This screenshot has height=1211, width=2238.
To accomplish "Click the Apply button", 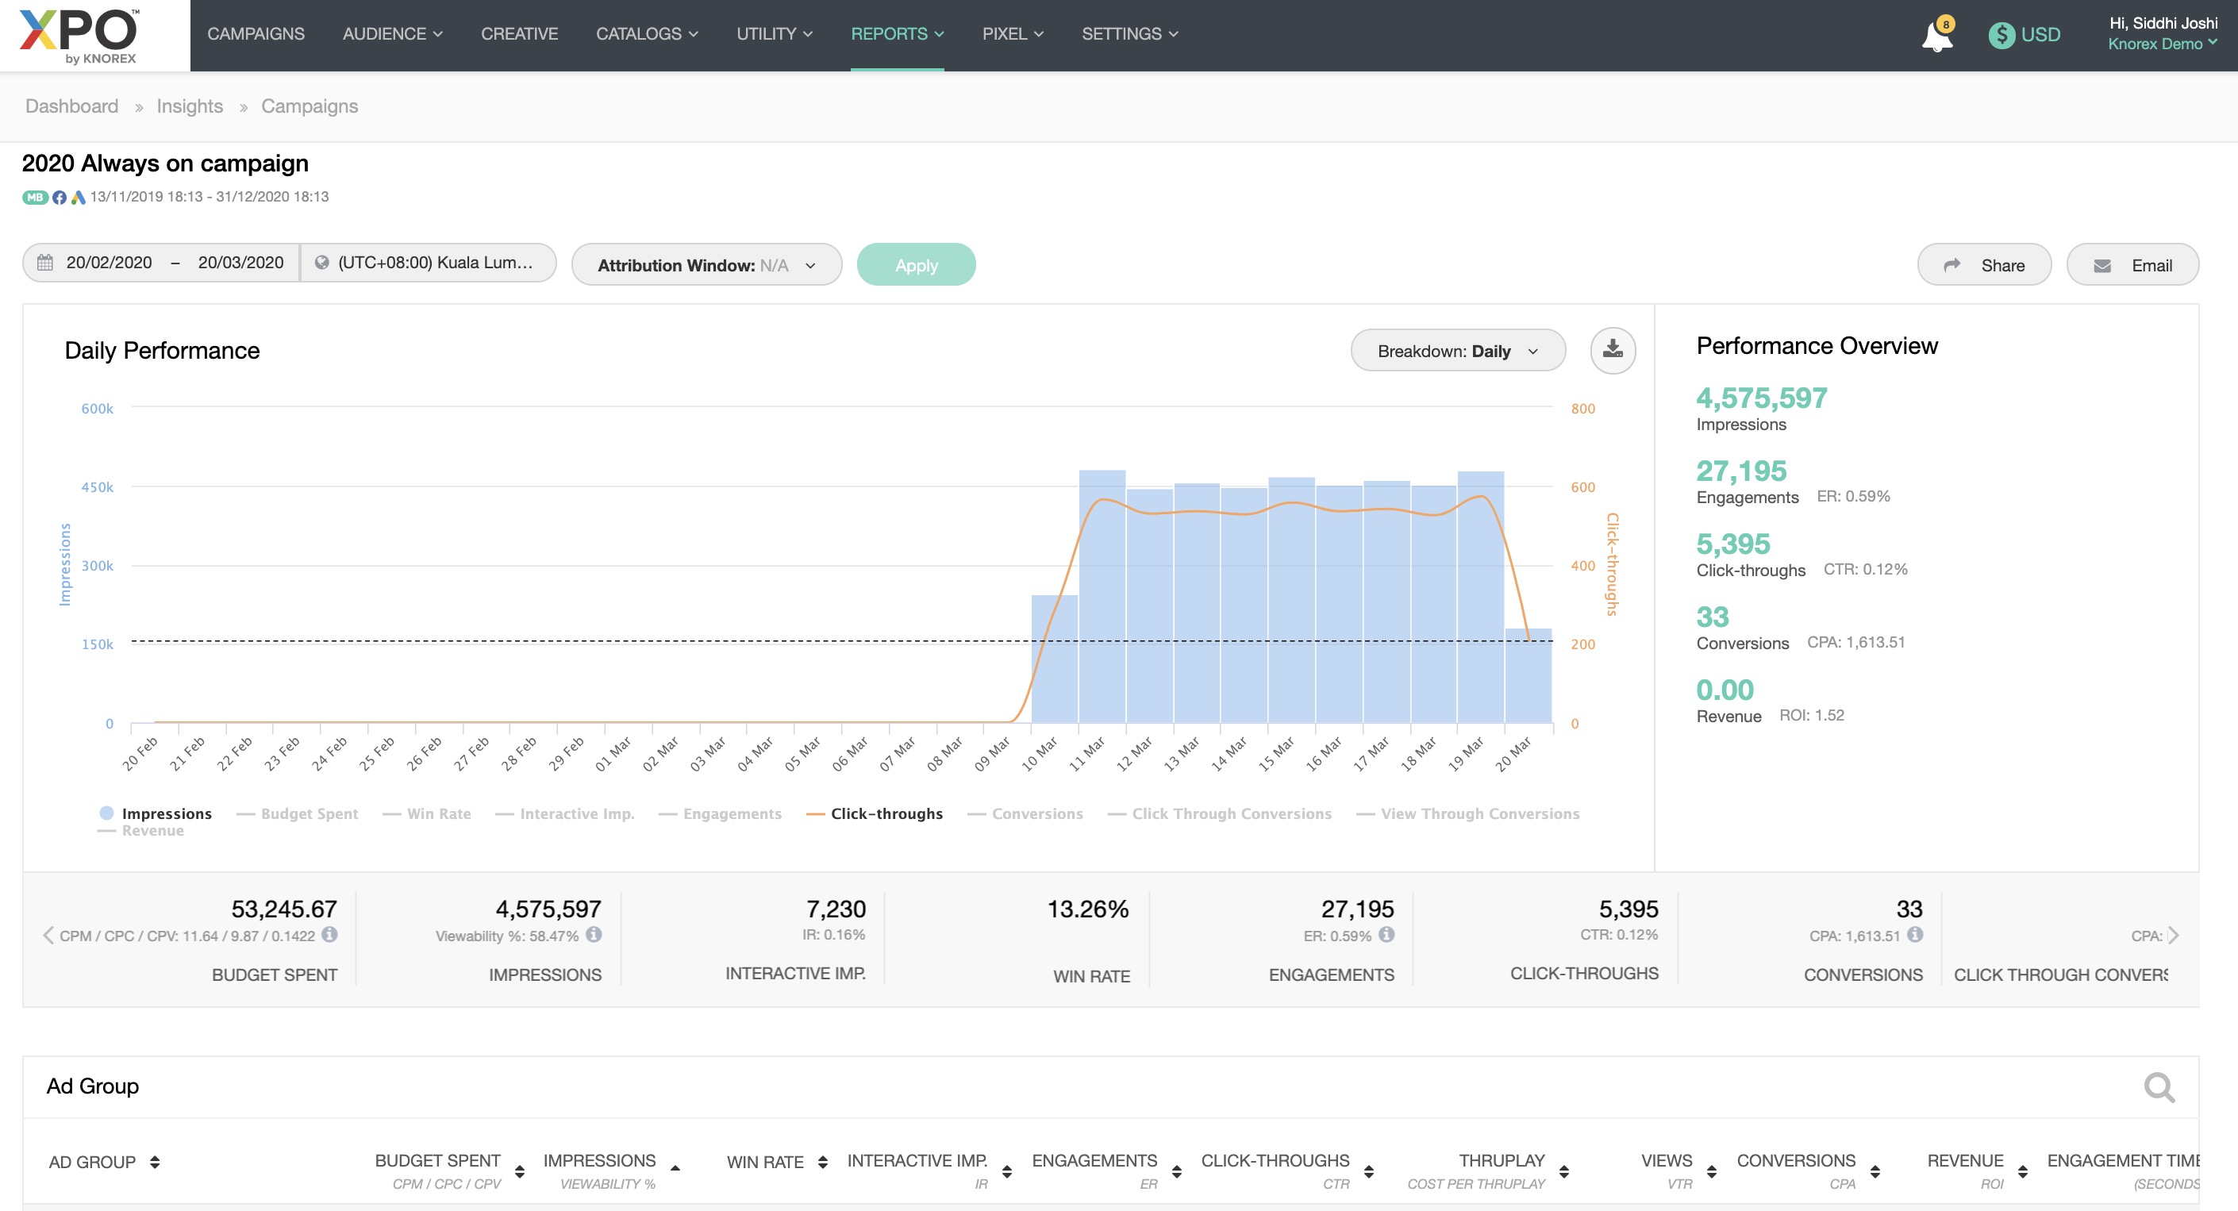I will coord(916,265).
